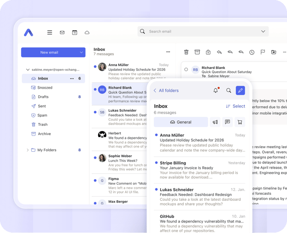
Task: Archive message with archive toolbar icon
Action: click(197, 52)
